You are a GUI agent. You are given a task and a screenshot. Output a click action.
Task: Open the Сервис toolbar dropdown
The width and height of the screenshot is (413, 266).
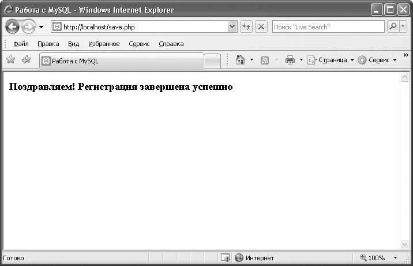(x=377, y=60)
